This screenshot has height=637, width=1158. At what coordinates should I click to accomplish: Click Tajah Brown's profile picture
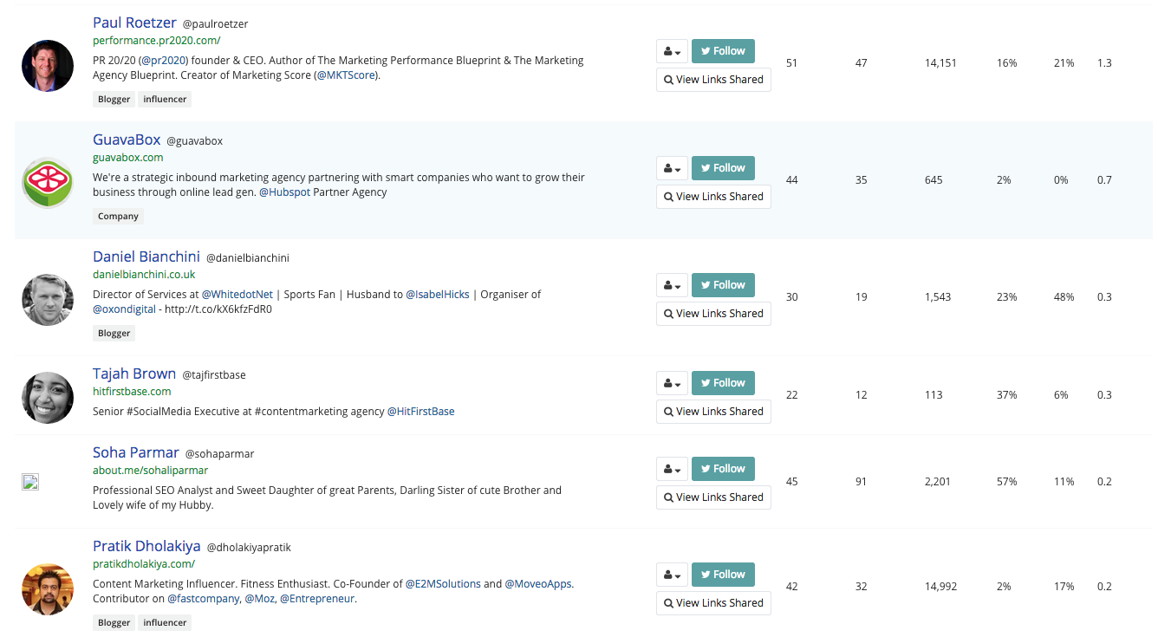click(48, 398)
